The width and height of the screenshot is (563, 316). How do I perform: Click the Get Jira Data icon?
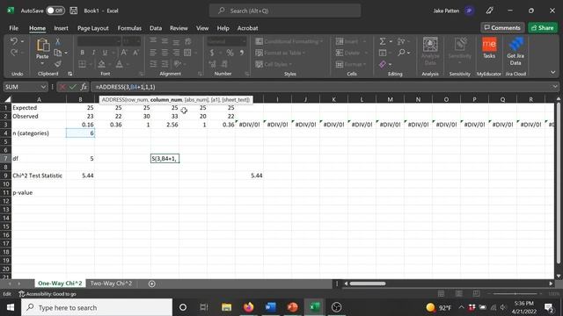pos(515,51)
